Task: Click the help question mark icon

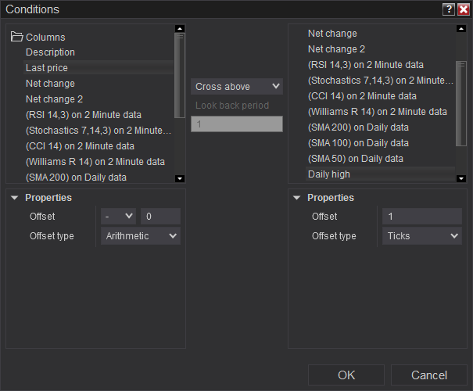Action: pos(448,9)
